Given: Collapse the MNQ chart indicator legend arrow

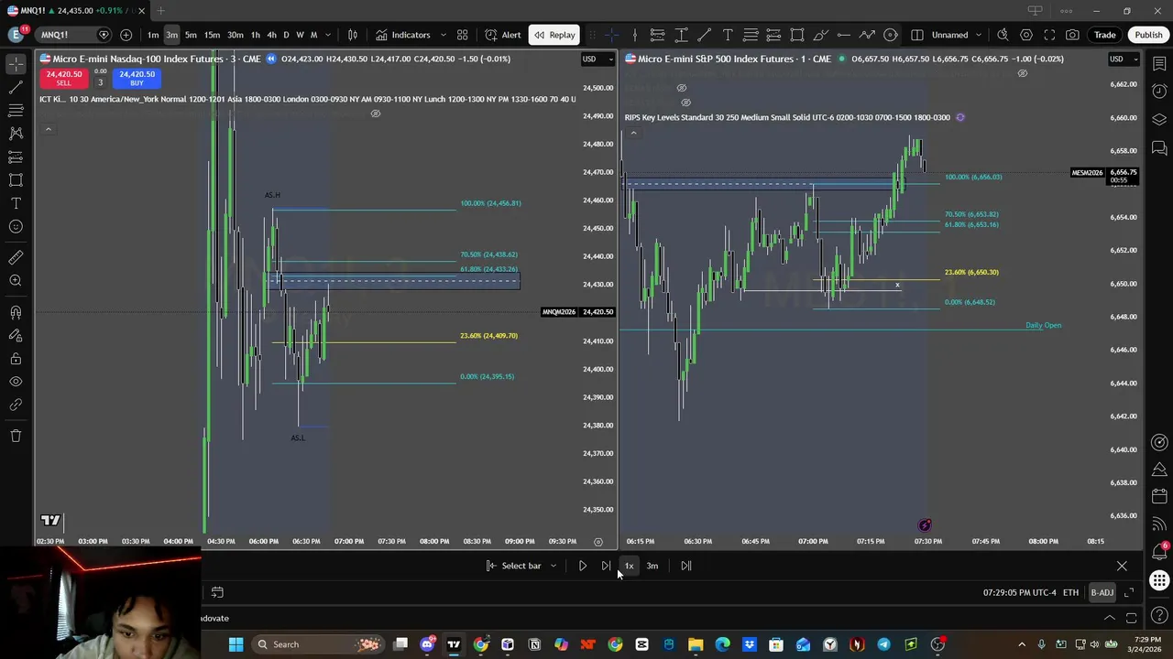Looking at the screenshot, I should point(49,129).
